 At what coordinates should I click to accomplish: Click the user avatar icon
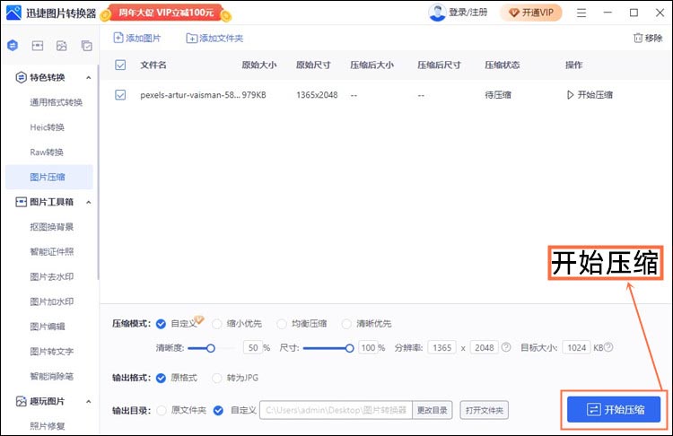tap(437, 13)
